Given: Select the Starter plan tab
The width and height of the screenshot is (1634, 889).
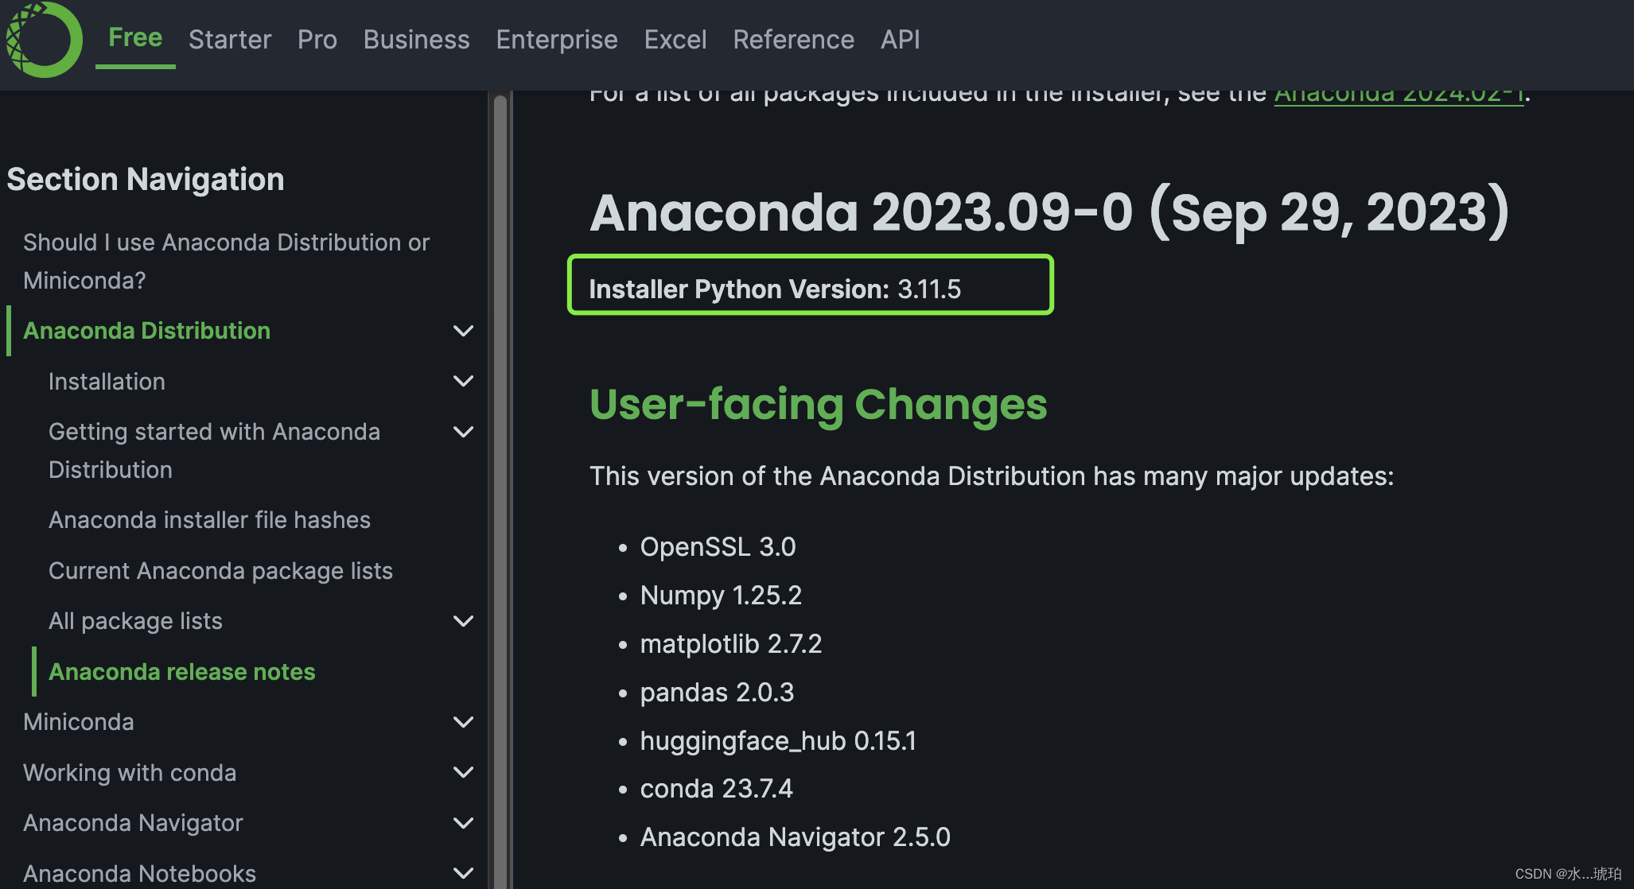Looking at the screenshot, I should pos(230,40).
